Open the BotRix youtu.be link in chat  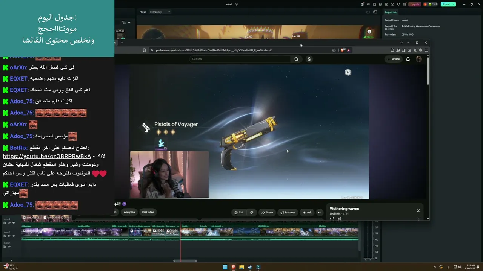[x=47, y=156]
